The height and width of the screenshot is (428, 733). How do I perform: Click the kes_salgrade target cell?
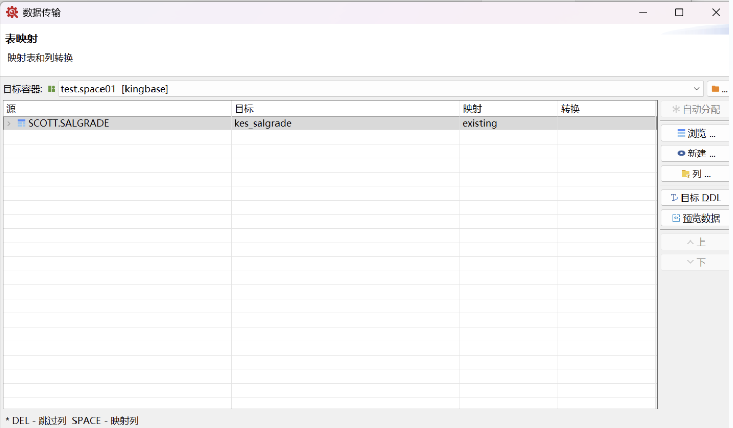(345, 123)
